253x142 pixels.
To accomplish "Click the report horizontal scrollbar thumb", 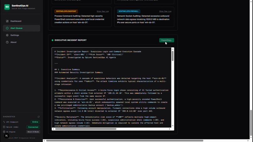I will [86, 129].
